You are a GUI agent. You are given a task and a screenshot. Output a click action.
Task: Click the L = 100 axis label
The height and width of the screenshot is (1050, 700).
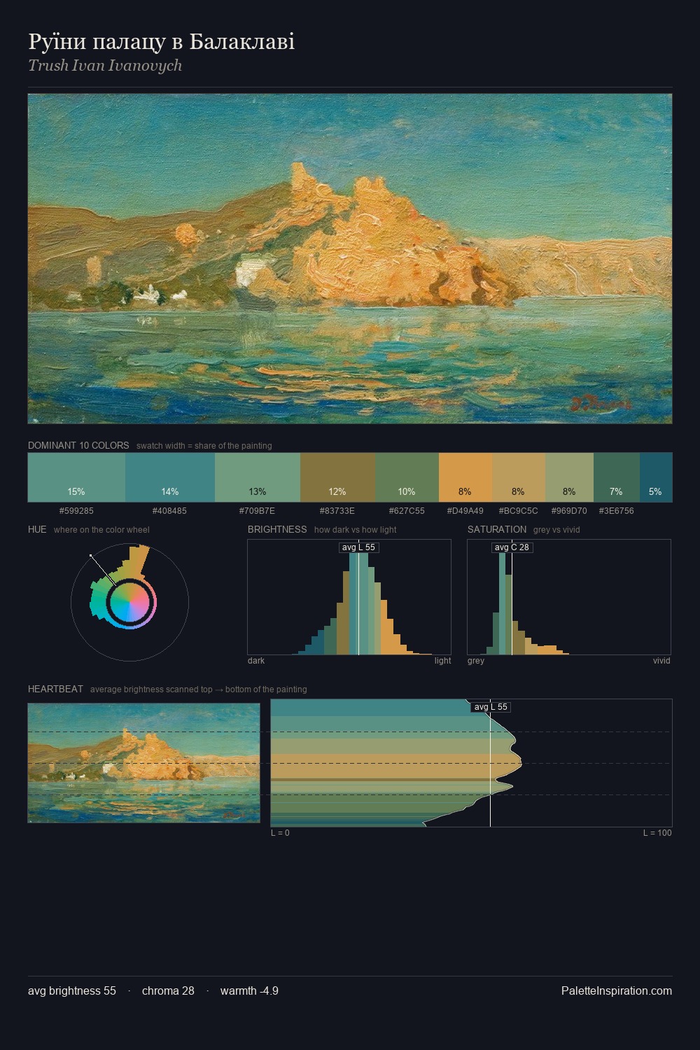click(x=657, y=833)
